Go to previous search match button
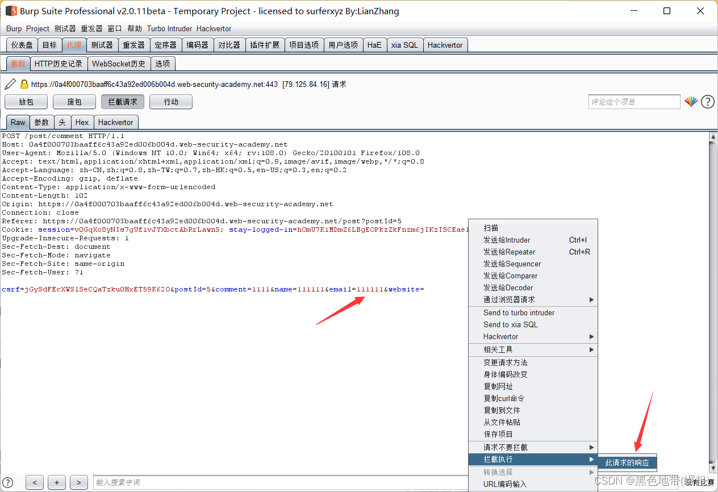718x492 pixels. (35, 482)
